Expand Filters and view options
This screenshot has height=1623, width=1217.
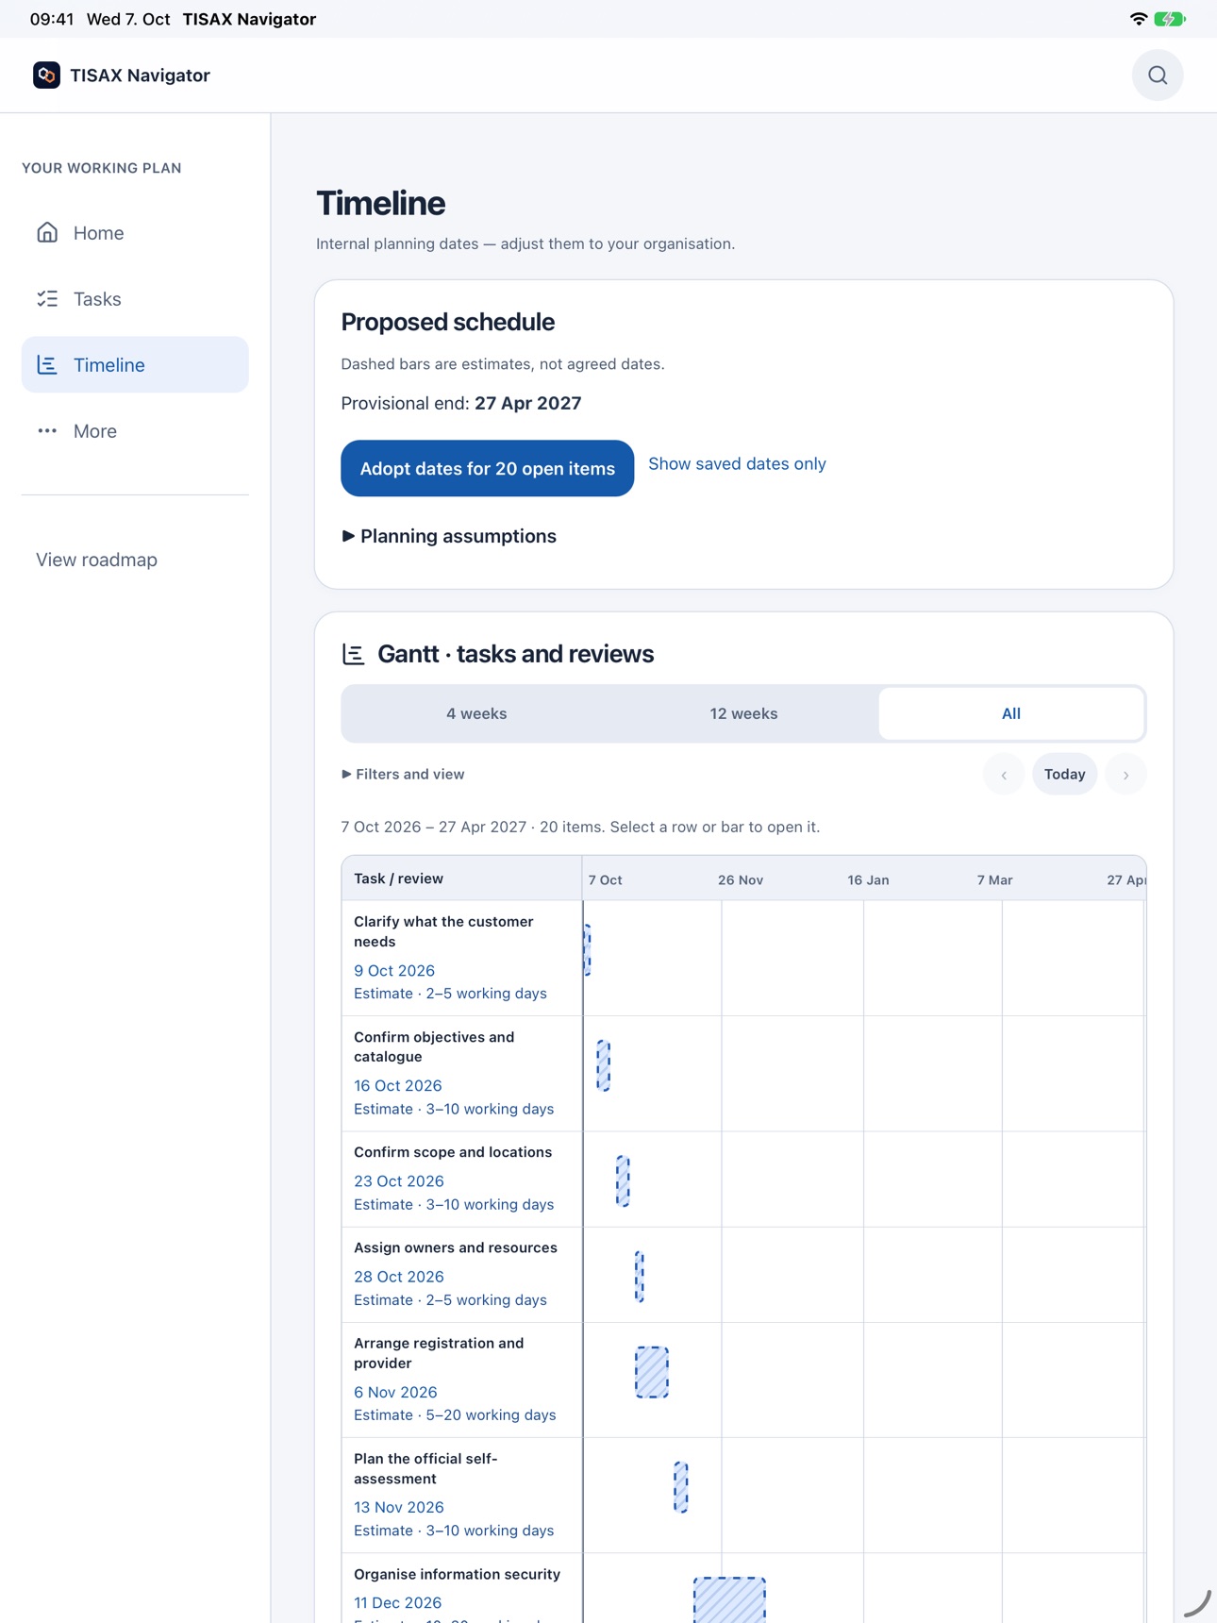pyautogui.click(x=403, y=775)
